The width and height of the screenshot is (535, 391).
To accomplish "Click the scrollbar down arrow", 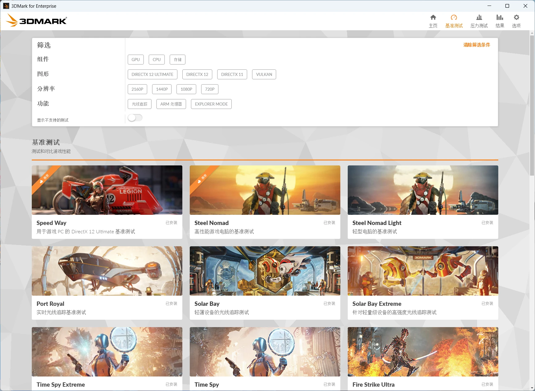I will click(532, 388).
